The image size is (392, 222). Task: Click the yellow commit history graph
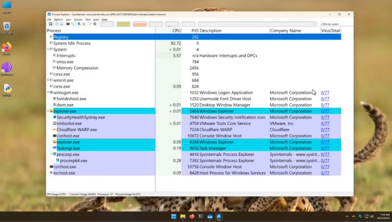point(123,24)
